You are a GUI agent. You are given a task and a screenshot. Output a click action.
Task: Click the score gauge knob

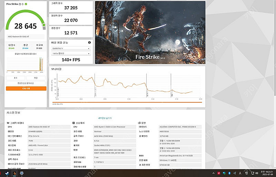(x=44, y=25)
